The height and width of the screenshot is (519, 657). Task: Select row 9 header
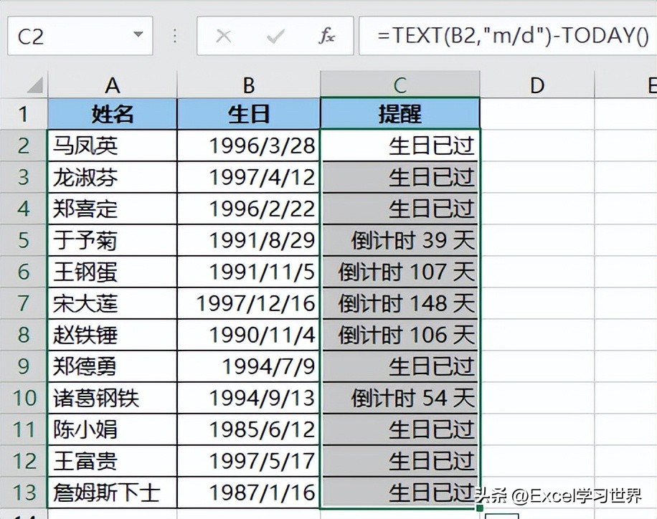24,366
